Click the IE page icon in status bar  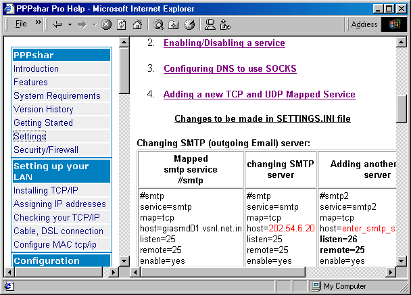(x=8, y=286)
